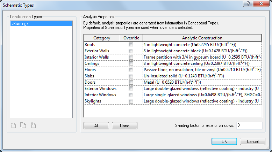Select the Slabs analytic construction cell

coord(202,76)
